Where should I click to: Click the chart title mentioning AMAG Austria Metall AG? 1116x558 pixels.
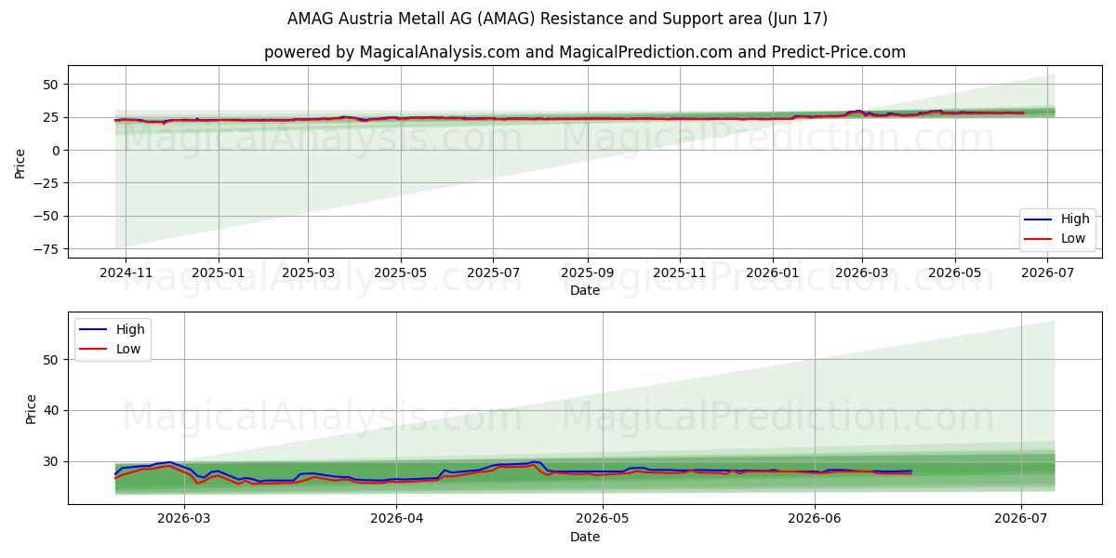click(558, 19)
